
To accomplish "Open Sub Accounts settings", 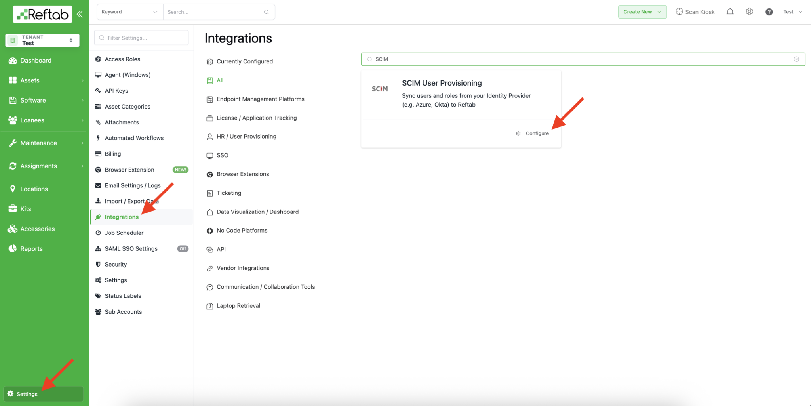I will click(x=142, y=312).
